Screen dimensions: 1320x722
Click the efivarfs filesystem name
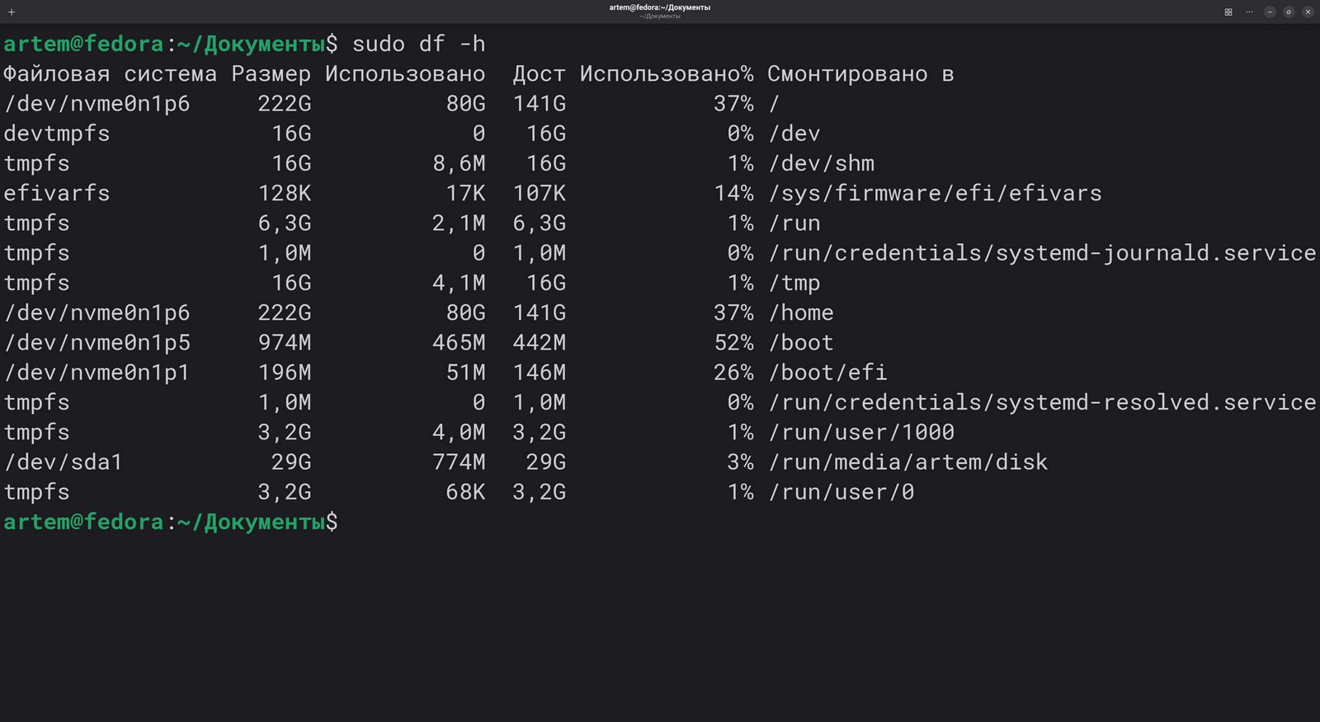click(x=57, y=194)
